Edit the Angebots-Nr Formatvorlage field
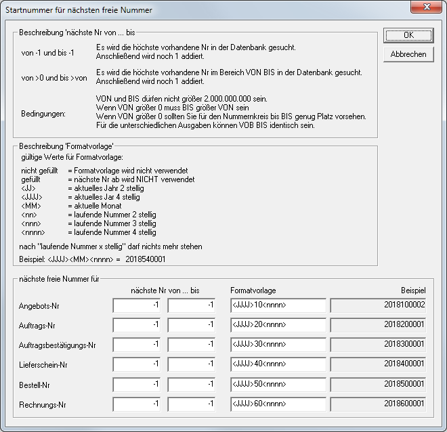The width and height of the screenshot is (447, 432). 278,305
